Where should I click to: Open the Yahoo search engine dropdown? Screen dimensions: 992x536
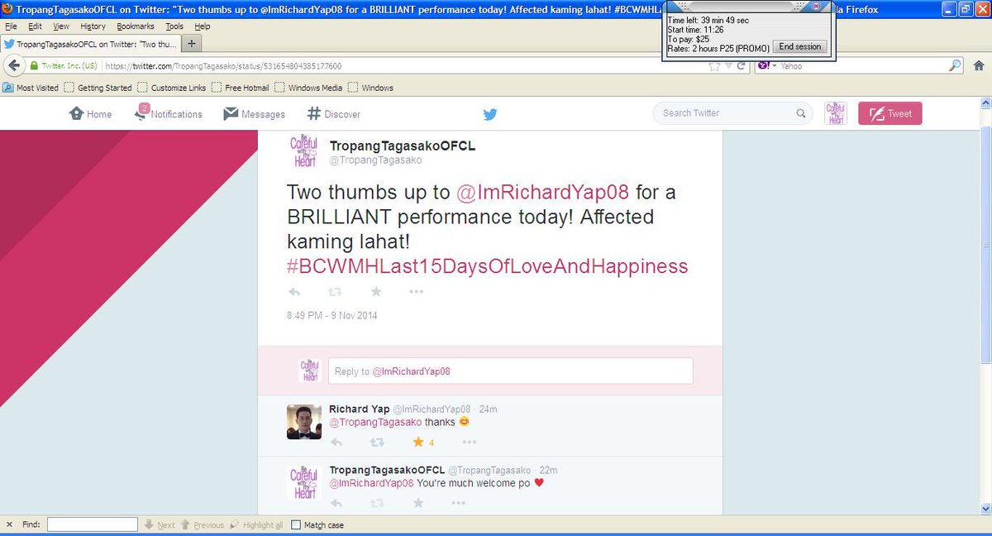(775, 66)
